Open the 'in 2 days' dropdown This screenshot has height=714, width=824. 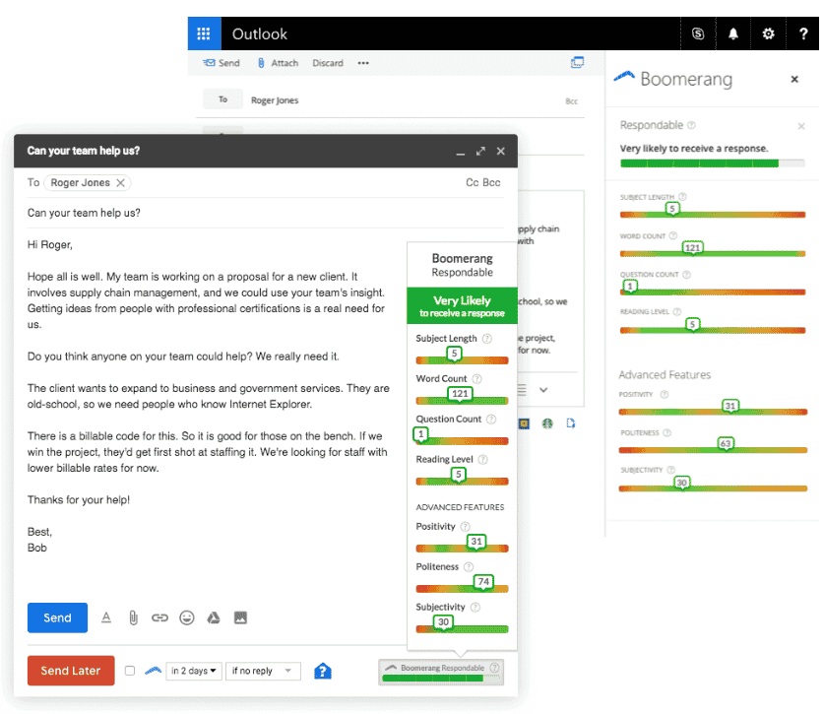tap(194, 671)
